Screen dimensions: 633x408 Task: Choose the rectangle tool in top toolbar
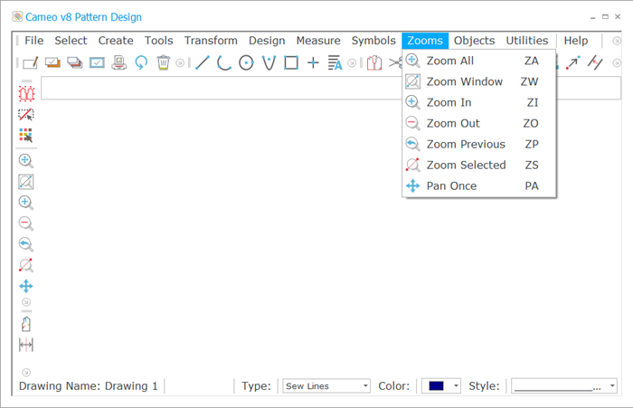click(x=291, y=62)
